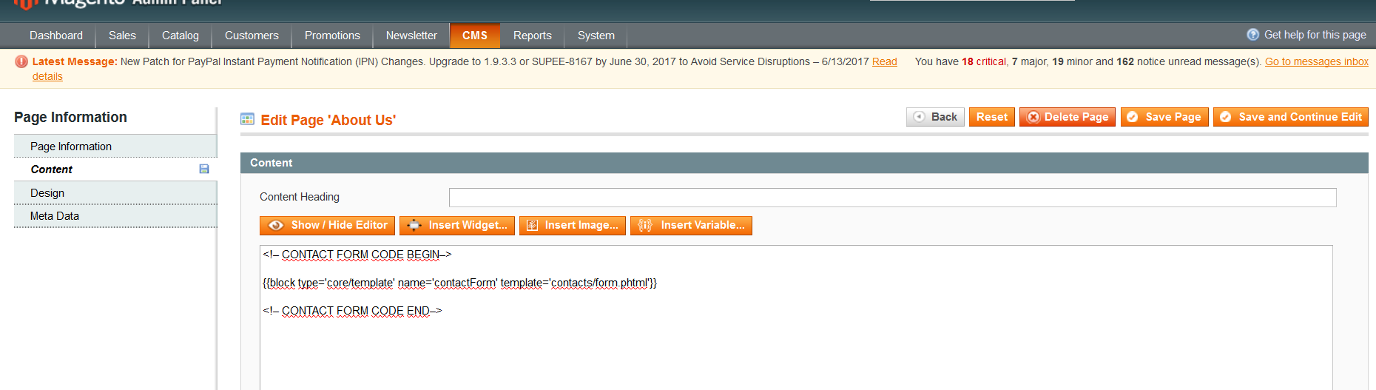Open the CMS menu
Screen dimensions: 1376x390
(x=475, y=36)
